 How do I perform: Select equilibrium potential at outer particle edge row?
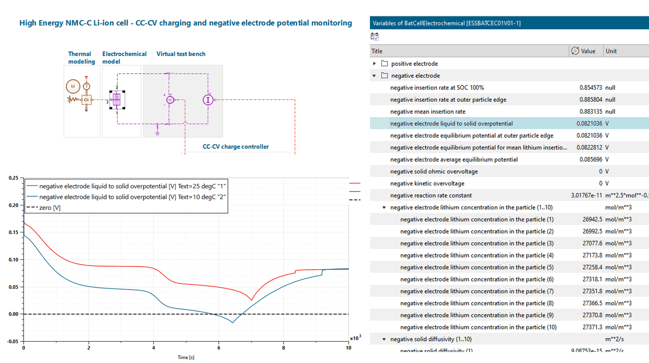(x=509, y=135)
